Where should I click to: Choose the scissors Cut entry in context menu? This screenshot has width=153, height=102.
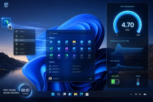(24, 36)
